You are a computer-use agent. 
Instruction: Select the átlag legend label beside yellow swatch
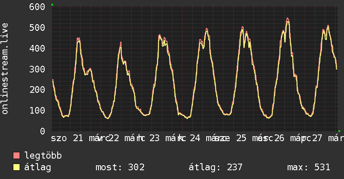pos(38,167)
